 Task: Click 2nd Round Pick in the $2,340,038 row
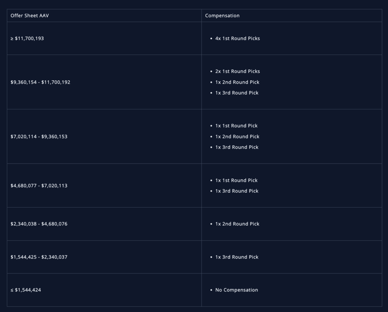(237, 224)
